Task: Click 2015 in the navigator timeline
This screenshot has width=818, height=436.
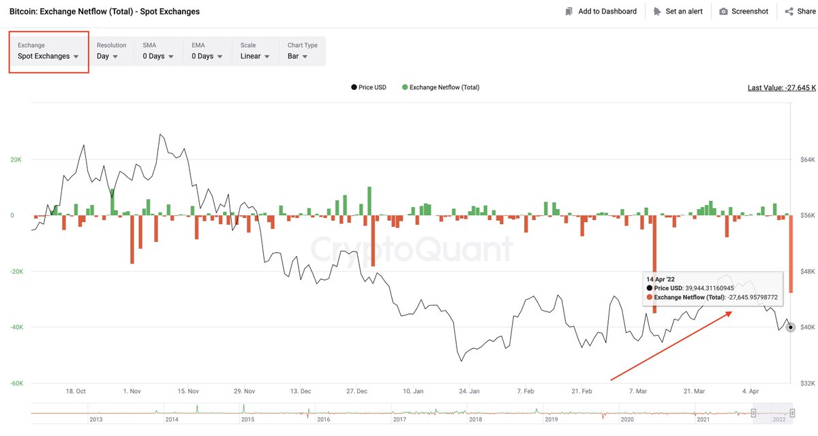Action: point(249,420)
